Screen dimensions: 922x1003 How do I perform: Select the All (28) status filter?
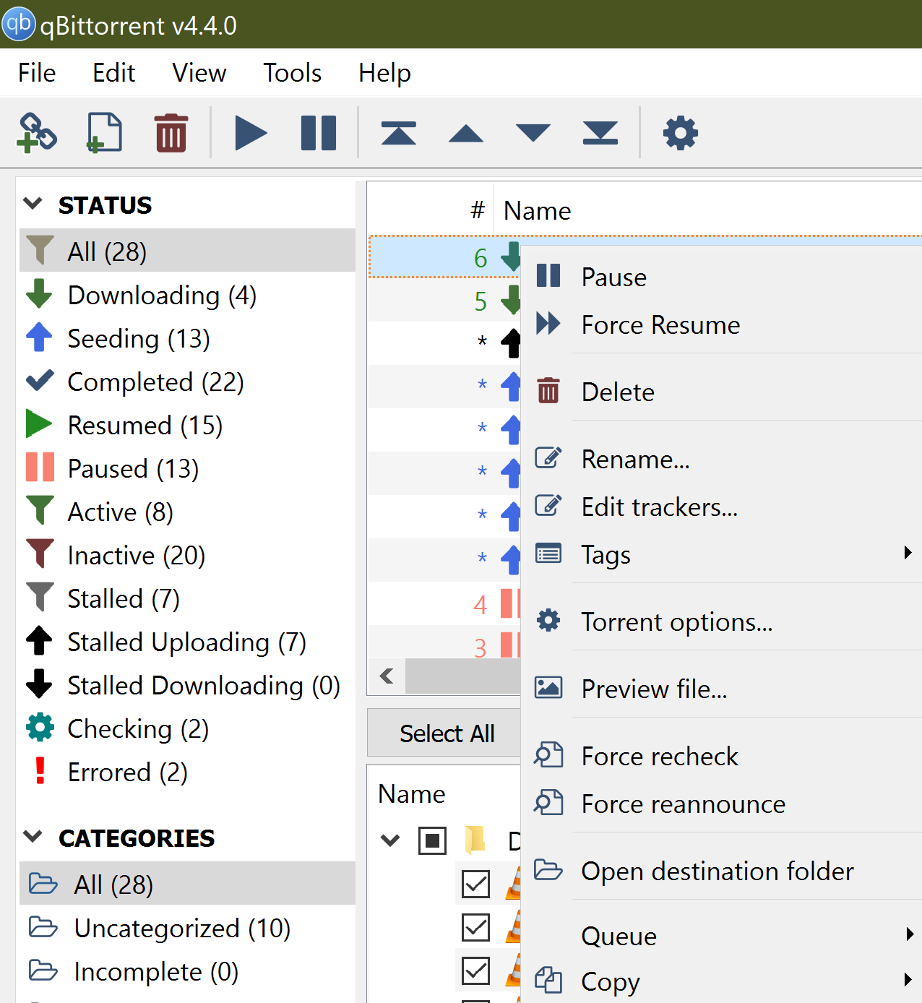(187, 251)
